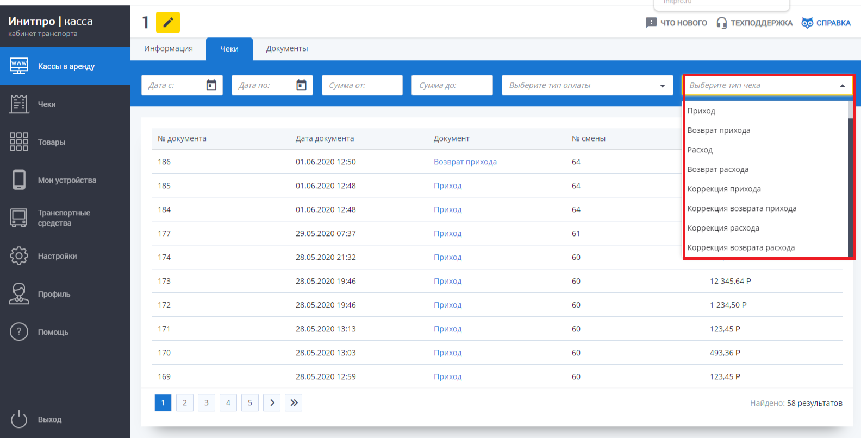Select Коррекция возврата расхода option
Screen dimensions: 861x441
(766, 247)
